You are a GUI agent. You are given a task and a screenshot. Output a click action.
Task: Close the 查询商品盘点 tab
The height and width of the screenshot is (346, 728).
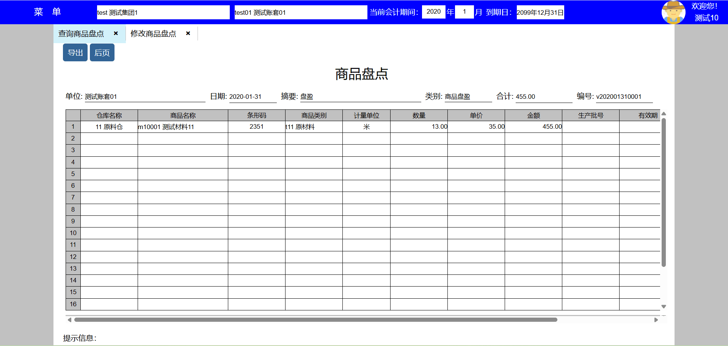116,33
